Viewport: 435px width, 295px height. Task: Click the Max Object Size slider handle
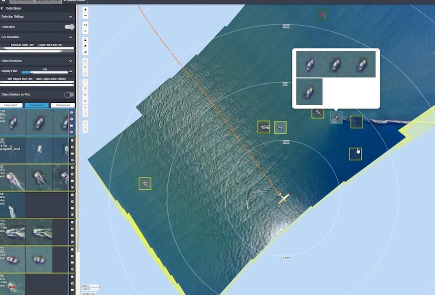coord(73,85)
